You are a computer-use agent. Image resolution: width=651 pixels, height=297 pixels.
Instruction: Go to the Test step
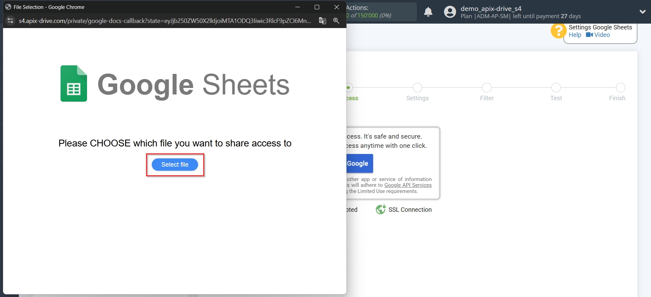556,92
